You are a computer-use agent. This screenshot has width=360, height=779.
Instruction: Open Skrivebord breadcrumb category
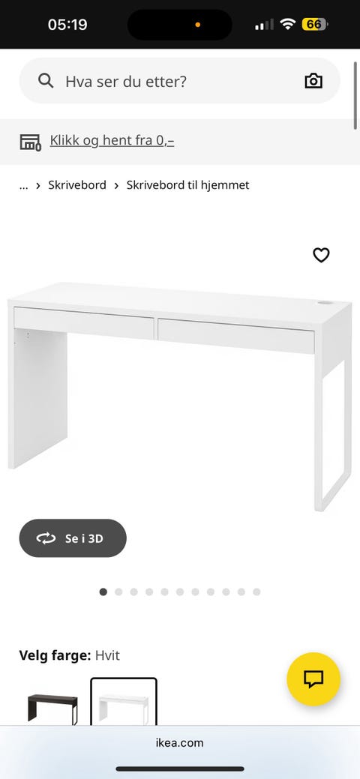[x=77, y=184]
